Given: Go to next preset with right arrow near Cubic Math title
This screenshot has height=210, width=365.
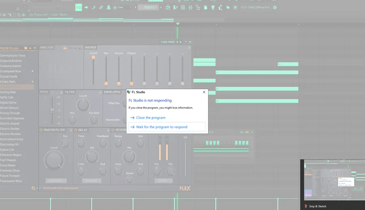Looking at the screenshot, I should coord(180,42).
